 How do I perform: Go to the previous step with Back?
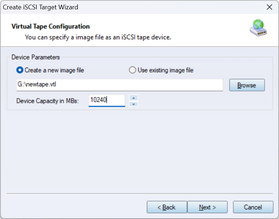tap(167, 207)
